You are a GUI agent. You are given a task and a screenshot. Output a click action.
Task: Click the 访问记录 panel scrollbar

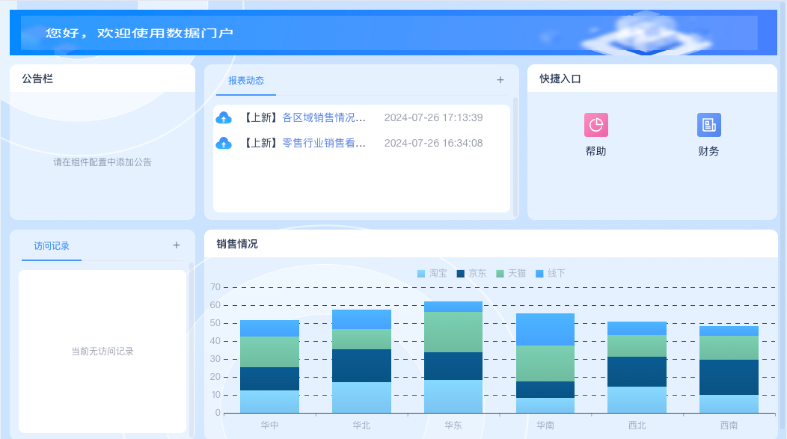[192, 349]
